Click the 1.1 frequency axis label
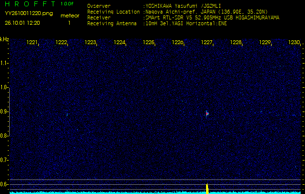 [4, 63]
